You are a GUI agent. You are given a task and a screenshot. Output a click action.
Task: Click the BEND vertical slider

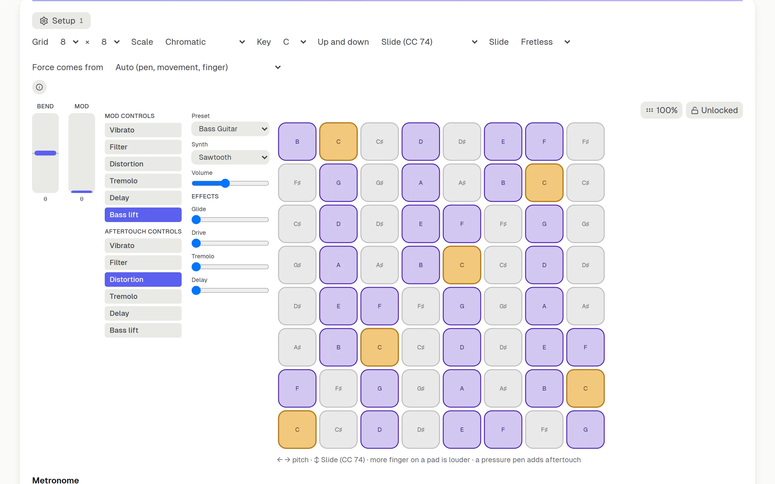click(45, 153)
